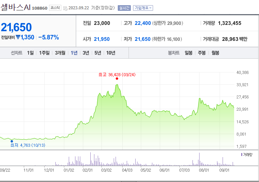
Task: Switch to the 3년 chart period
Action: [86, 53]
